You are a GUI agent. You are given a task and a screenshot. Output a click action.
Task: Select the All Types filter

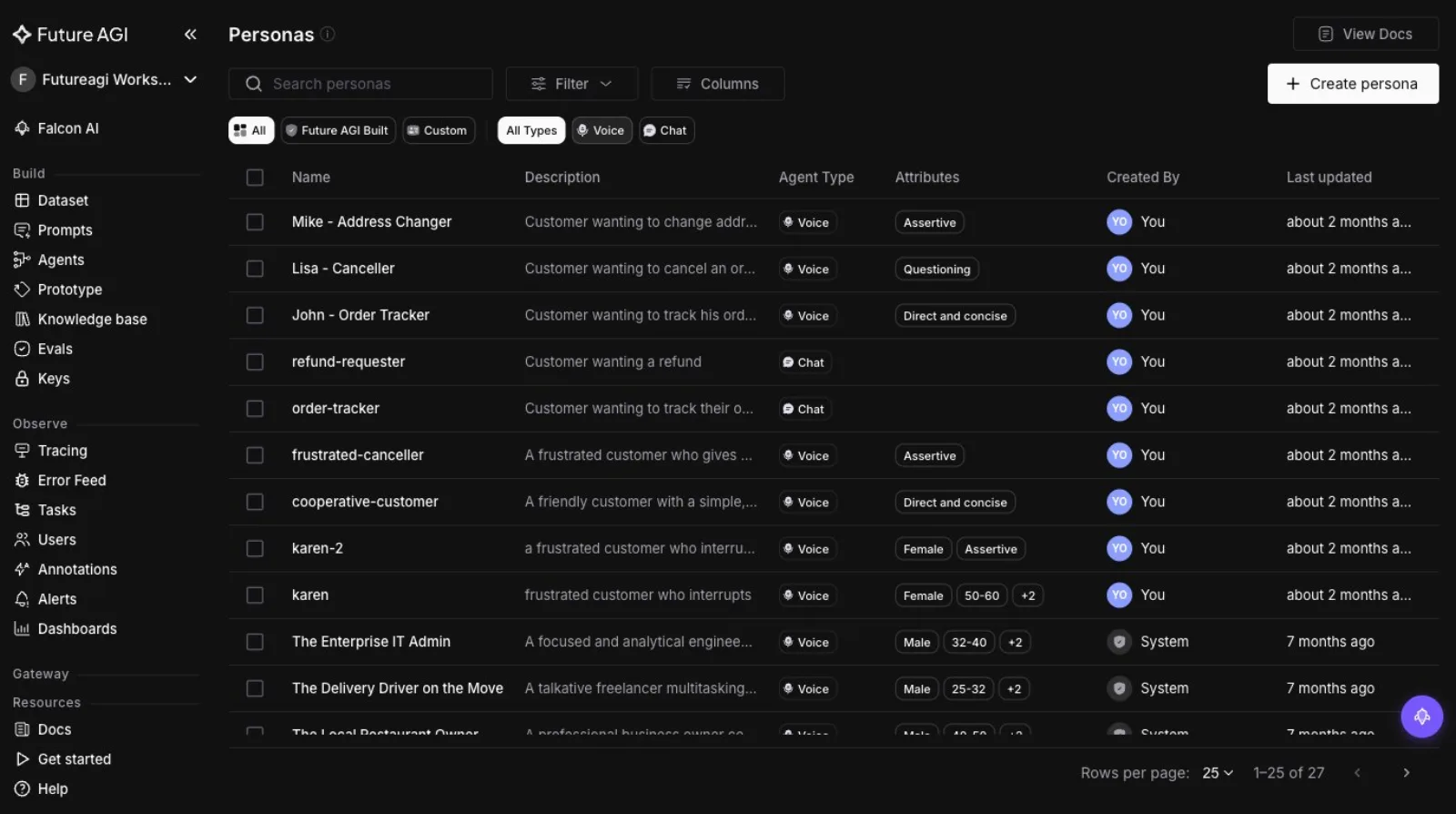click(x=531, y=130)
